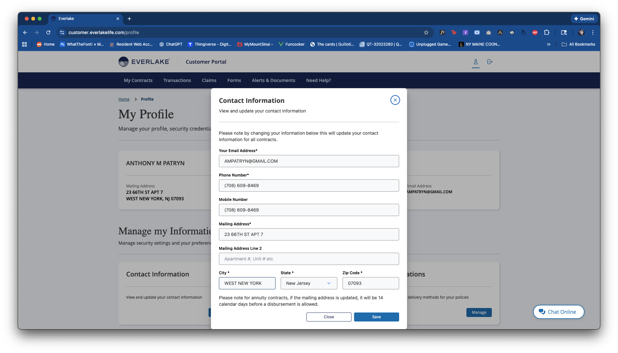Close the Contact Information dialog with X icon
Image resolution: width=618 pixels, height=353 pixels.
[395, 100]
